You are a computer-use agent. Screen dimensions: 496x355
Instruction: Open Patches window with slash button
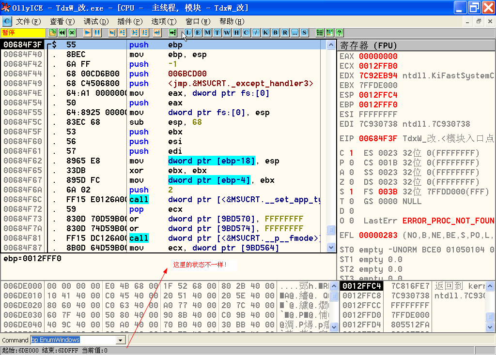click(256, 32)
